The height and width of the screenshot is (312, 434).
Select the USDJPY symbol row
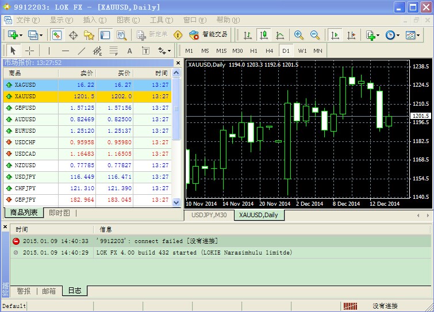87,177
